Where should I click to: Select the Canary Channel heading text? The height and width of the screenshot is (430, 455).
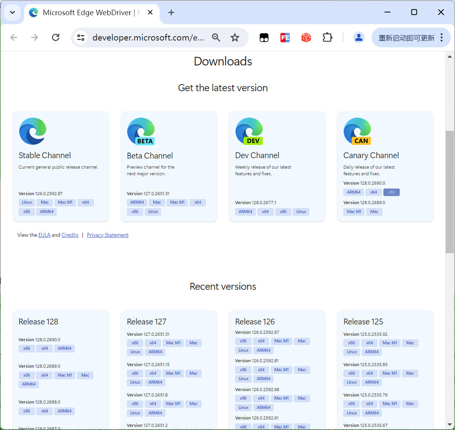[x=371, y=155]
